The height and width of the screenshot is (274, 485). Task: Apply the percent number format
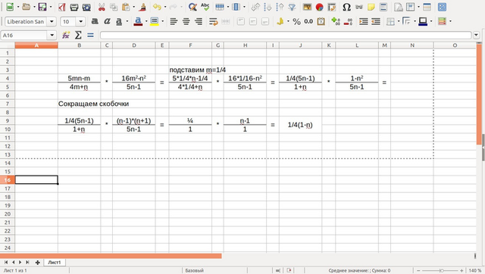[296, 21]
